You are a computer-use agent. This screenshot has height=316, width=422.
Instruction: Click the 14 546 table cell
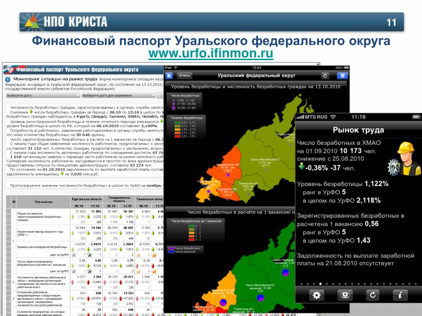pyautogui.click(x=96, y=228)
